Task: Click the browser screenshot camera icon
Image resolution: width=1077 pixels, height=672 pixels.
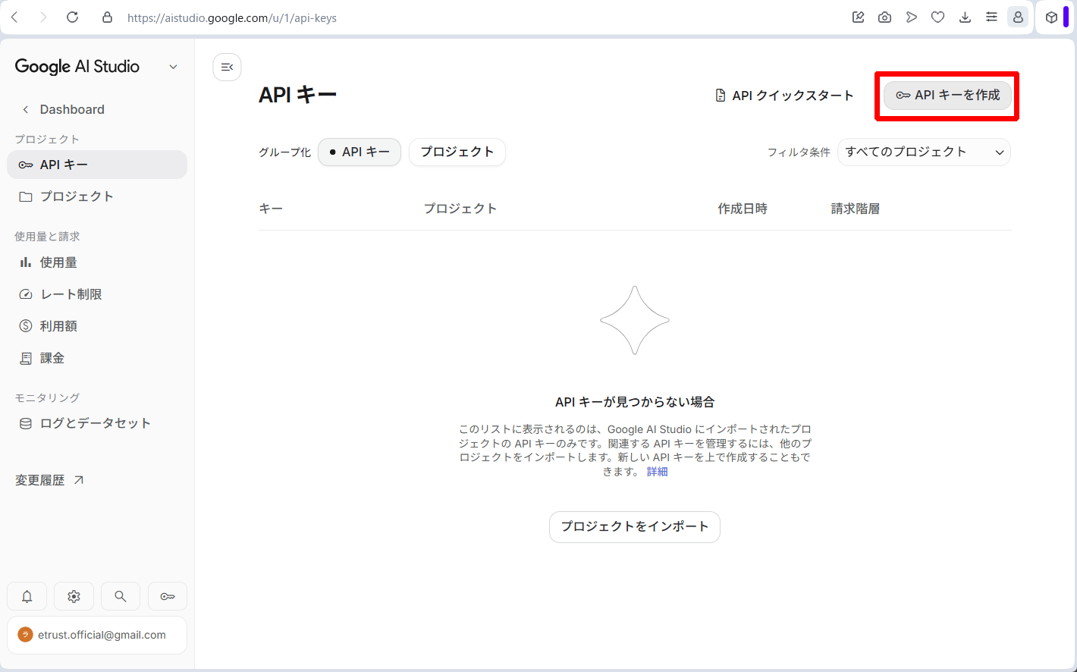Action: pyautogui.click(x=884, y=17)
